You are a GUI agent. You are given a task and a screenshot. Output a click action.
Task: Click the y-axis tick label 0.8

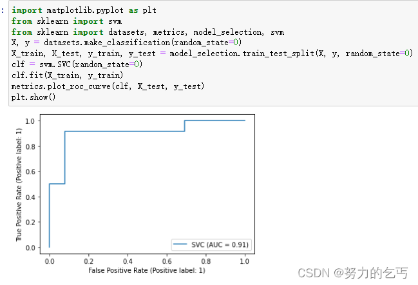(30, 146)
